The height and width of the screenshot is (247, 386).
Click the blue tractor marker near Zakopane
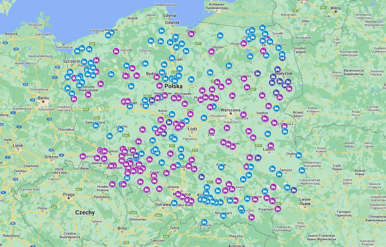[204, 222]
